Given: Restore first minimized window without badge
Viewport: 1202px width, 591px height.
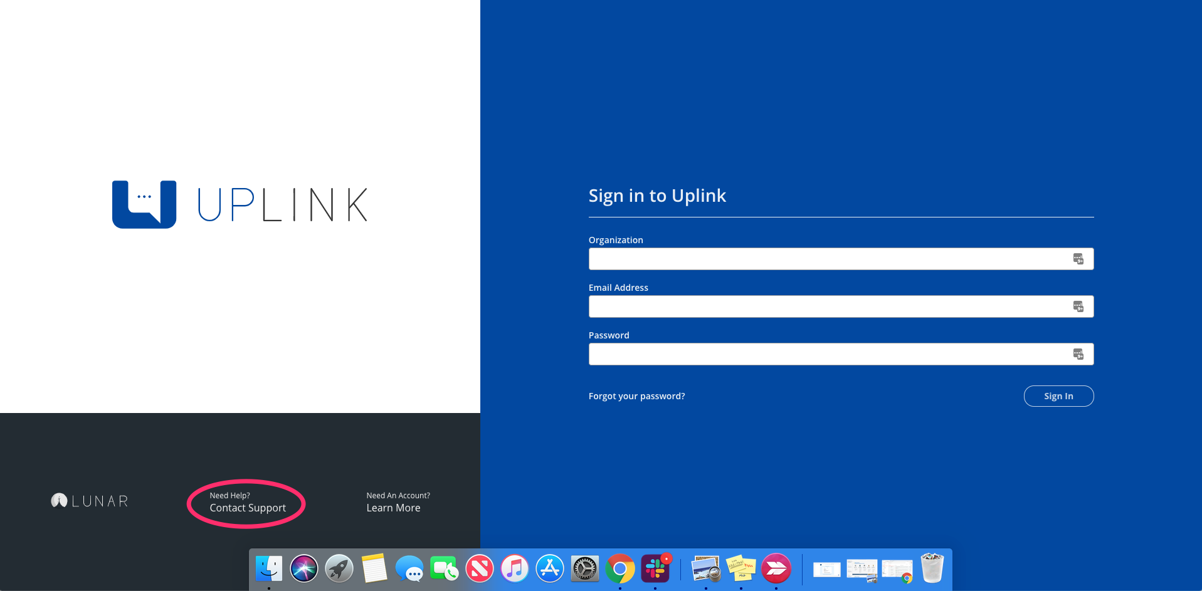Looking at the screenshot, I should (827, 570).
